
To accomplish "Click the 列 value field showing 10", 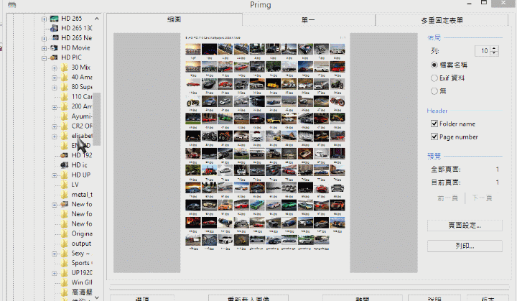I will [x=483, y=51].
